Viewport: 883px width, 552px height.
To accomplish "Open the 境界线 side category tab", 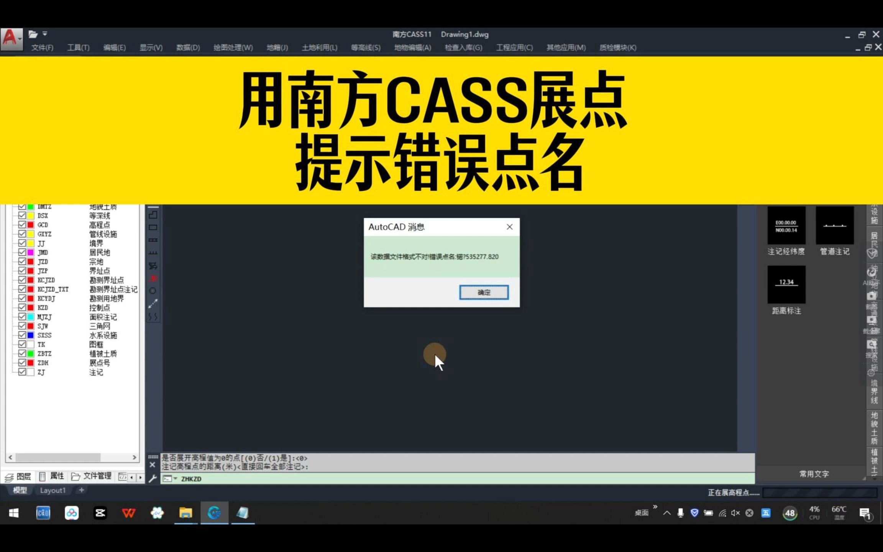I will pos(874,392).
